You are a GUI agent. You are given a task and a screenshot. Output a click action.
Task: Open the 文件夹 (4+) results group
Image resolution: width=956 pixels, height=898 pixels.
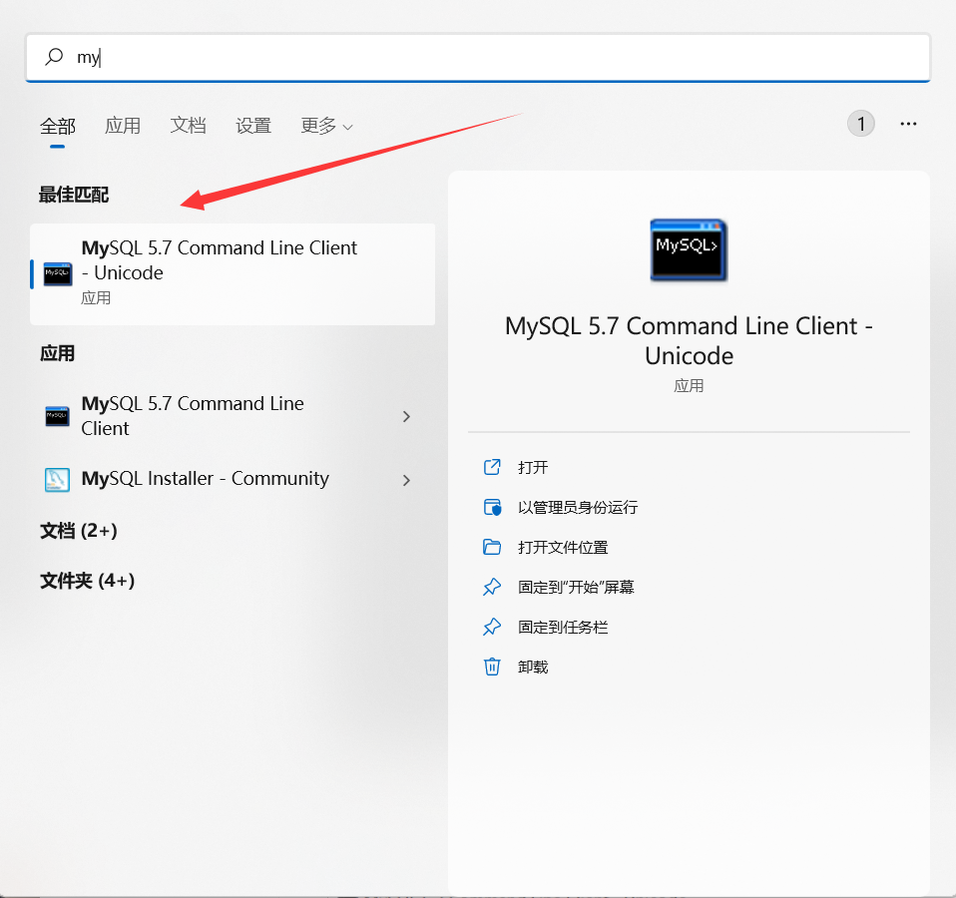[x=87, y=581]
